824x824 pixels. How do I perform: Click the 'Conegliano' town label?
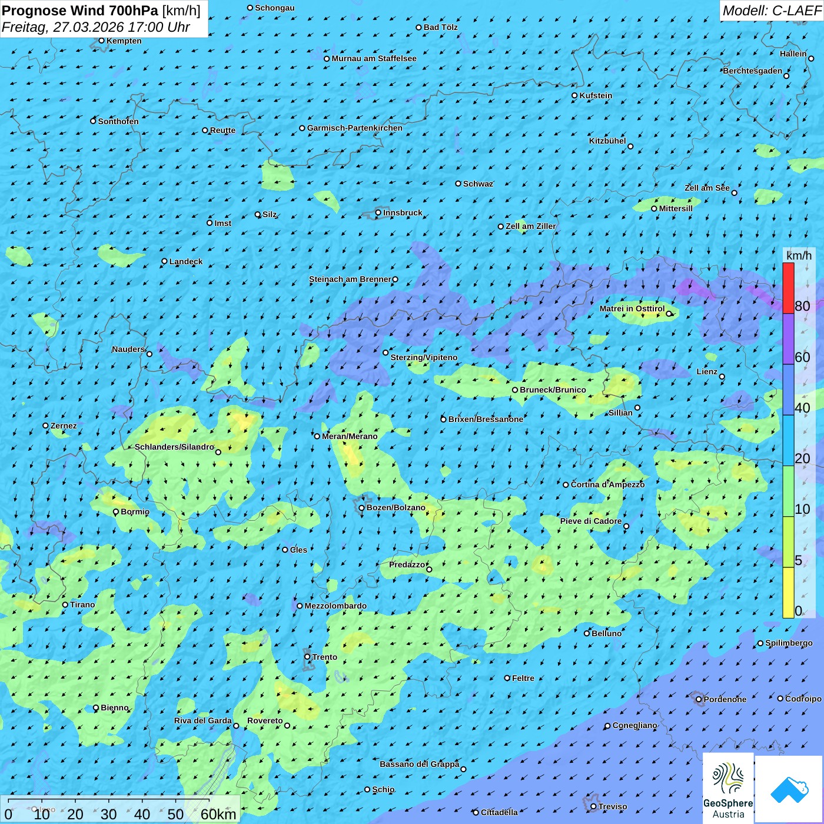tap(634, 725)
